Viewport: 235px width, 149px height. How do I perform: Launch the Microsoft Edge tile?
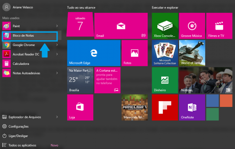(94, 53)
